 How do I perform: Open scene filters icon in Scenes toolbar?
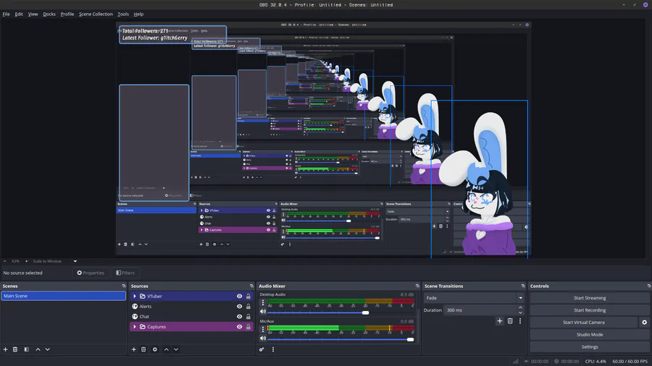click(x=27, y=349)
